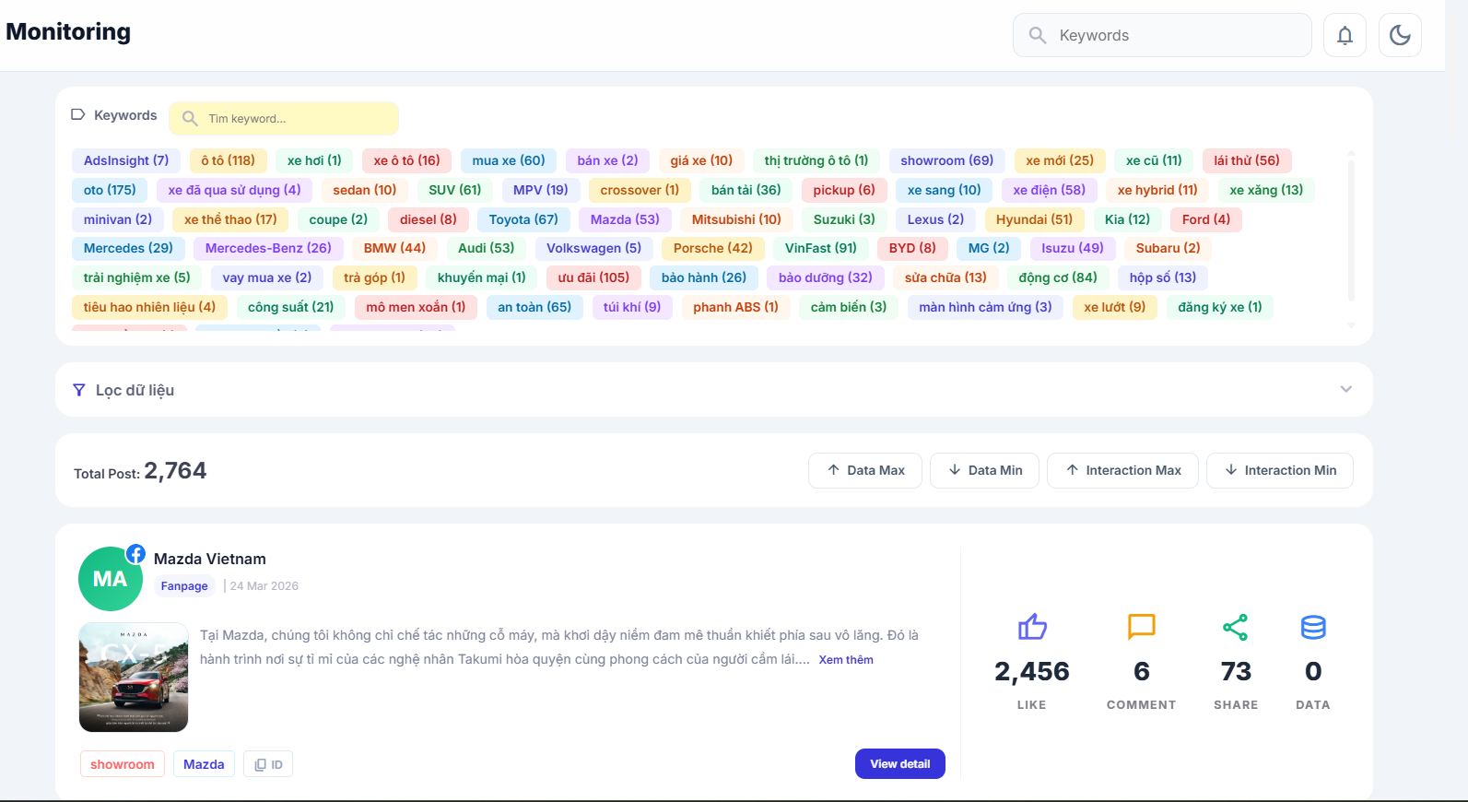This screenshot has width=1468, height=802.
Task: Click the Facebook badge on the avatar
Action: [135, 554]
